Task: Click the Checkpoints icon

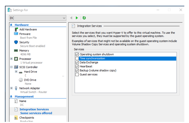Action: (x=16, y=117)
